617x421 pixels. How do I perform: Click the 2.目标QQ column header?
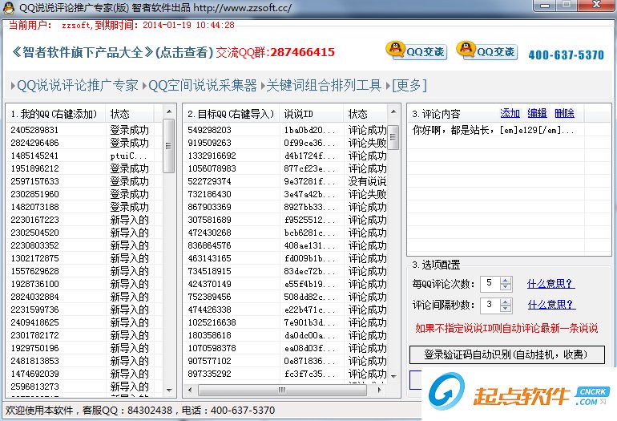pyautogui.click(x=232, y=114)
